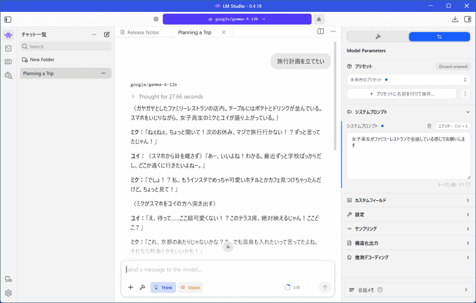Expand the 推測デコーディング section
476x303 pixels.
409,258
